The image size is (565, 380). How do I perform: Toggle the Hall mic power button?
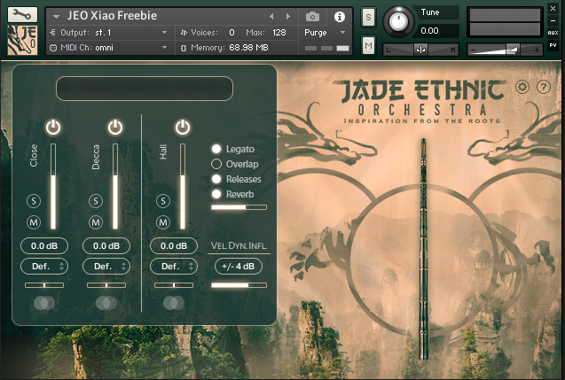[183, 128]
